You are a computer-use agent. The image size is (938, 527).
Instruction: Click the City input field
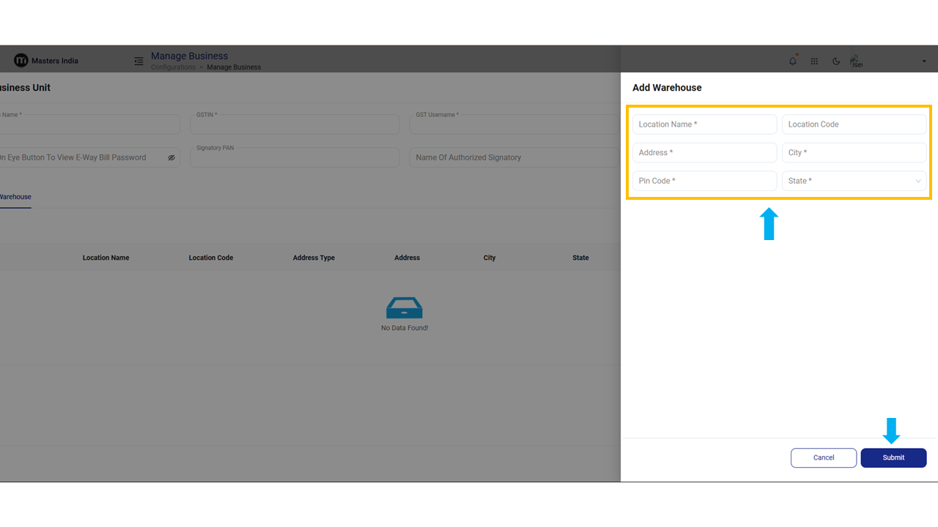tap(854, 152)
